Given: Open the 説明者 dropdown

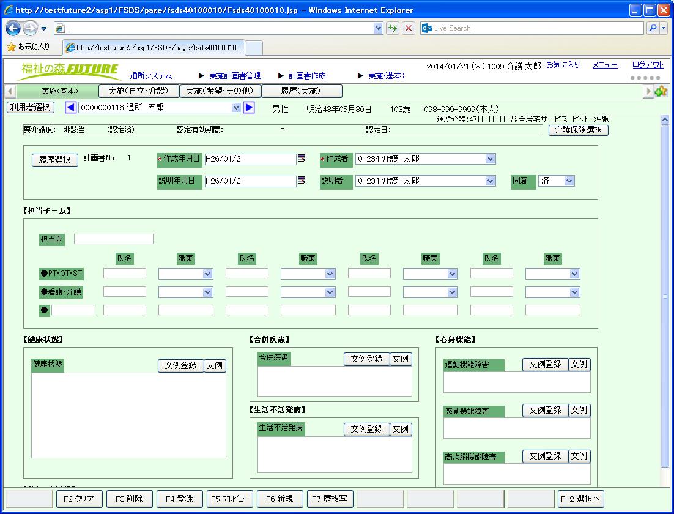Looking at the screenshot, I should pos(490,181).
